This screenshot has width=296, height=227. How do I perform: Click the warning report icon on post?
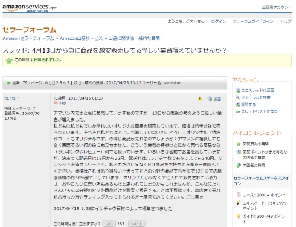(x=200, y=99)
